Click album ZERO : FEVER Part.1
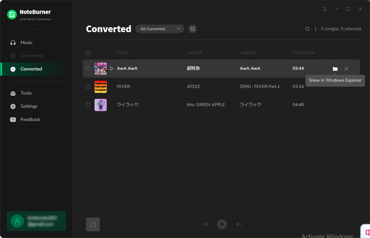The width and height of the screenshot is (370, 238). 260,87
